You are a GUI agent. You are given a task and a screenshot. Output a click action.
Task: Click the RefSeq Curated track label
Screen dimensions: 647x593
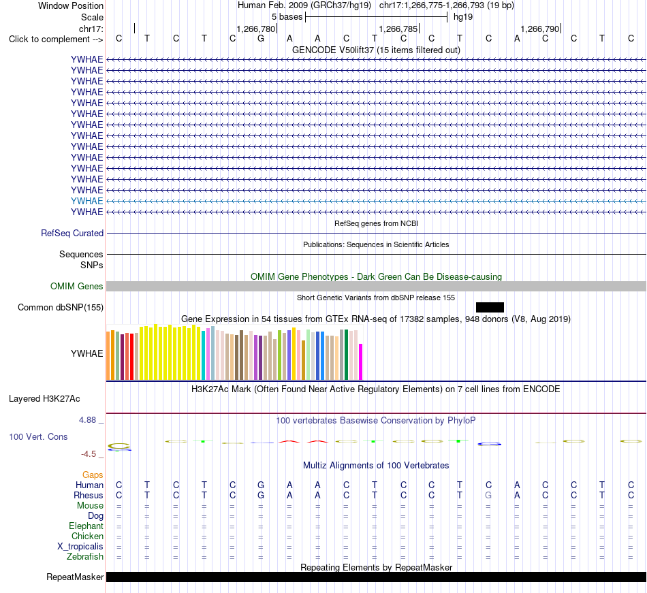(x=72, y=234)
